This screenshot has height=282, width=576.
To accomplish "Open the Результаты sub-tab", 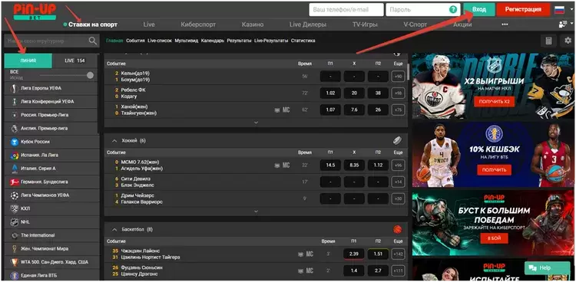I will [239, 41].
